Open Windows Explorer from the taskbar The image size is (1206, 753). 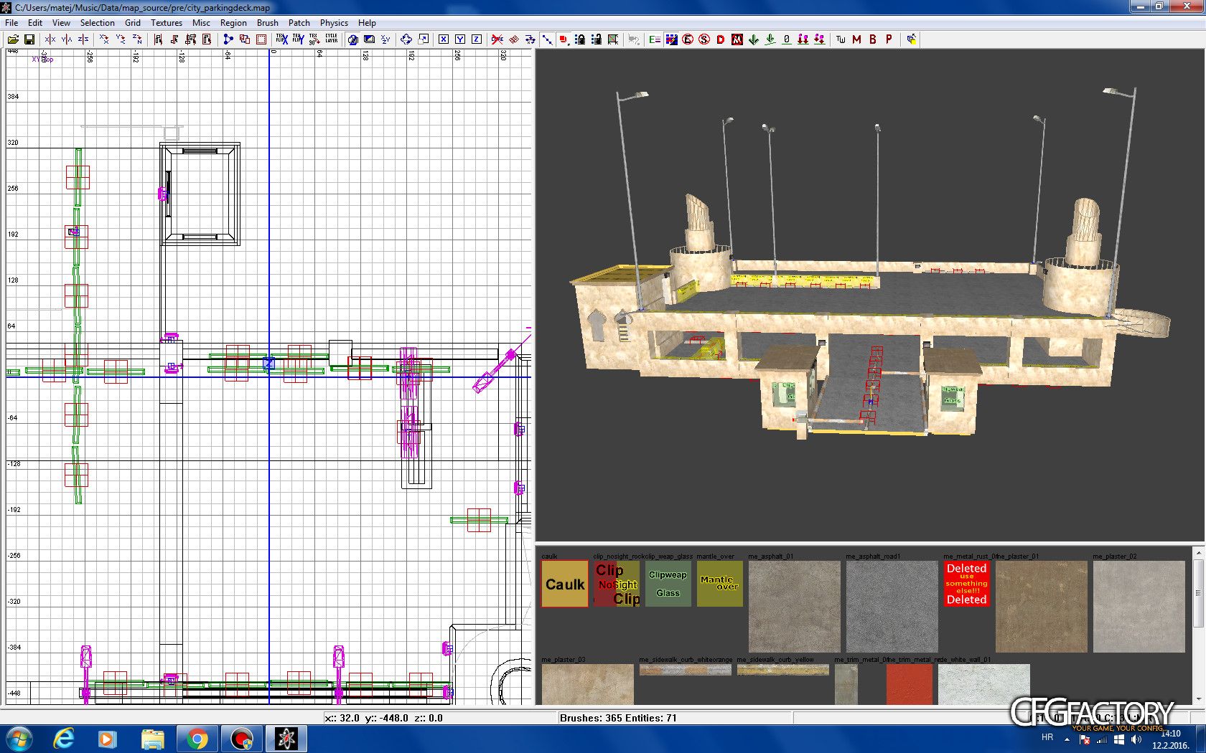coord(152,739)
